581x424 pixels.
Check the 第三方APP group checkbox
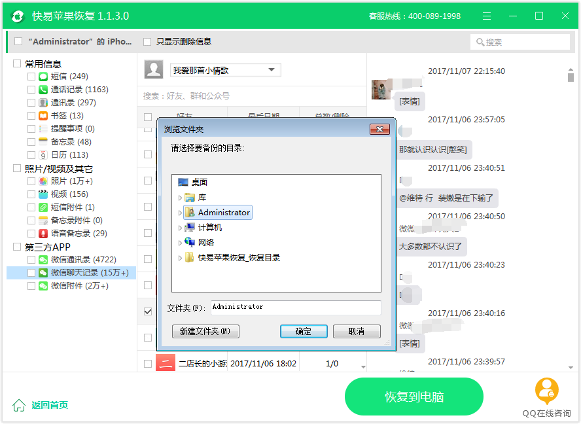(x=16, y=247)
